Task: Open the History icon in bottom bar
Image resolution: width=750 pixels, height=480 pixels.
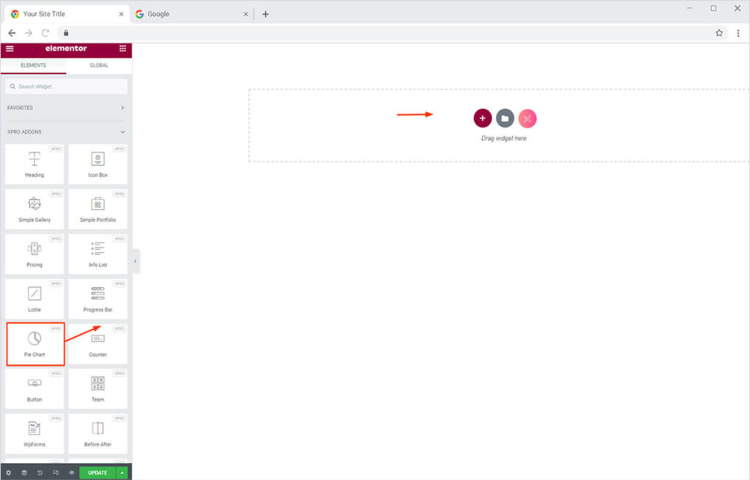Action: tap(40, 473)
